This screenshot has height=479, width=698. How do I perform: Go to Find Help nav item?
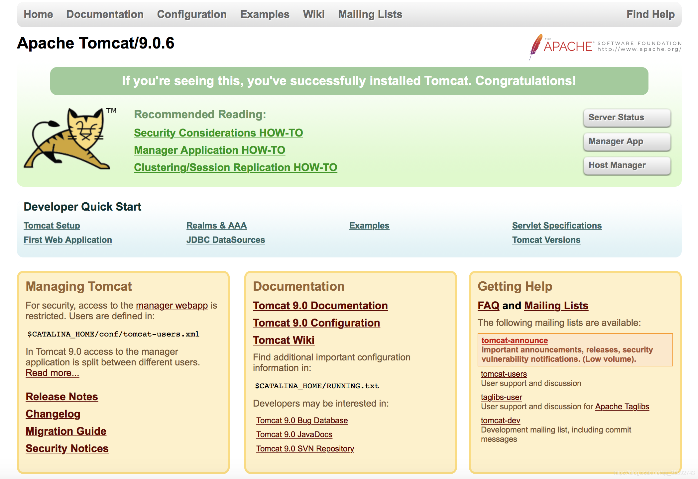[x=650, y=14]
